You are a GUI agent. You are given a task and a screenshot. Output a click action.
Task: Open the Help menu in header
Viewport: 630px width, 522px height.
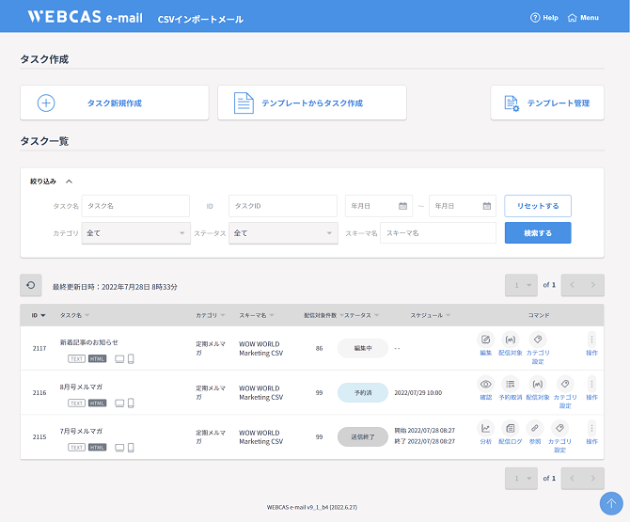pos(544,17)
